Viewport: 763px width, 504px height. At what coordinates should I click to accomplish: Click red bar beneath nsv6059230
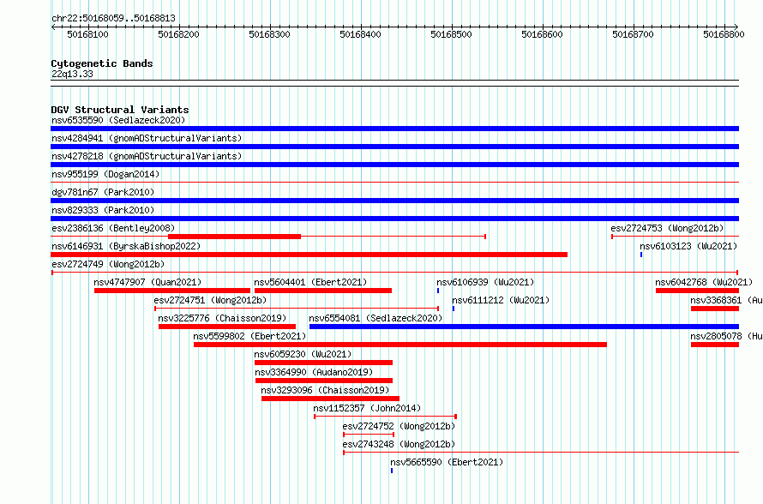click(323, 363)
